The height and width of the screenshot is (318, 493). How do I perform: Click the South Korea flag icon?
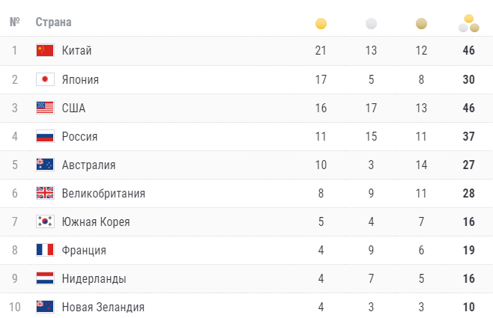(45, 221)
